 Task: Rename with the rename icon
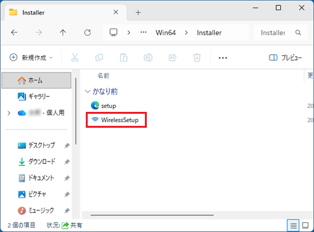(x=148, y=57)
